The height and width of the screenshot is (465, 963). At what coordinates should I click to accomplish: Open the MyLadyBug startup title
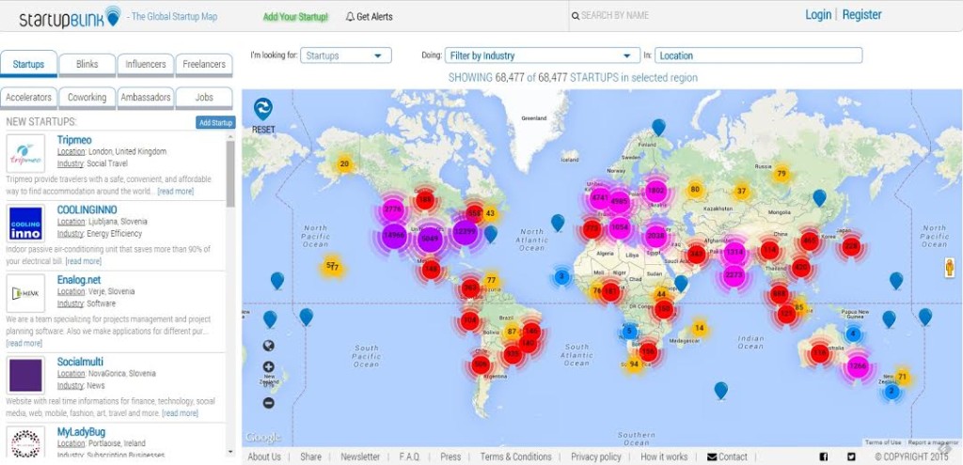click(81, 432)
